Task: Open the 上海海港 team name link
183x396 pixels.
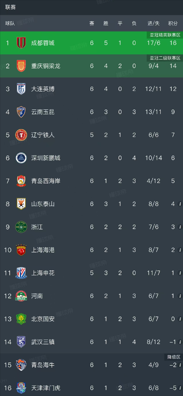Action: coord(43,250)
